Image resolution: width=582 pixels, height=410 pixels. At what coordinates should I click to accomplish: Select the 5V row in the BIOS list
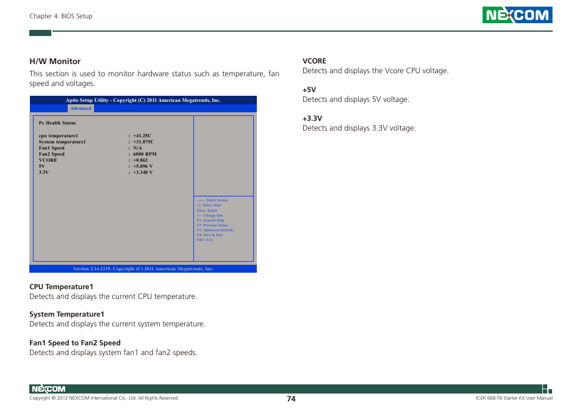[x=96, y=166]
